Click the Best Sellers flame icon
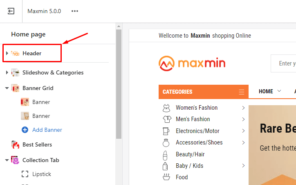The image size is (296, 185). click(16, 144)
